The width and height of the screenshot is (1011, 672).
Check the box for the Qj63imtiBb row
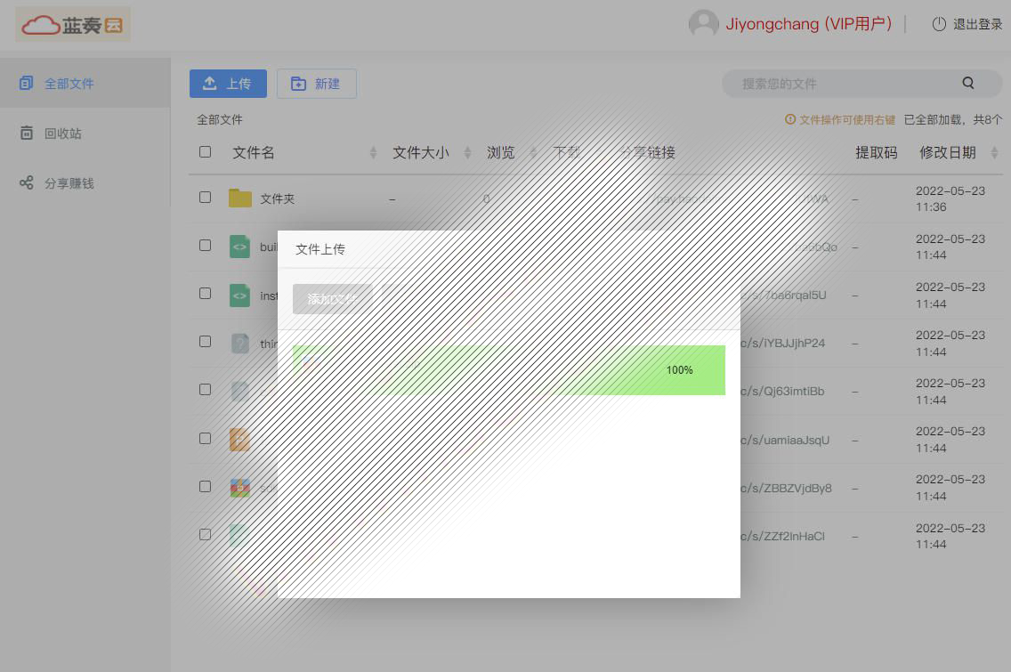(205, 390)
